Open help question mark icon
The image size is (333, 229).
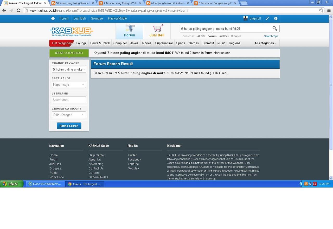[x=276, y=19]
